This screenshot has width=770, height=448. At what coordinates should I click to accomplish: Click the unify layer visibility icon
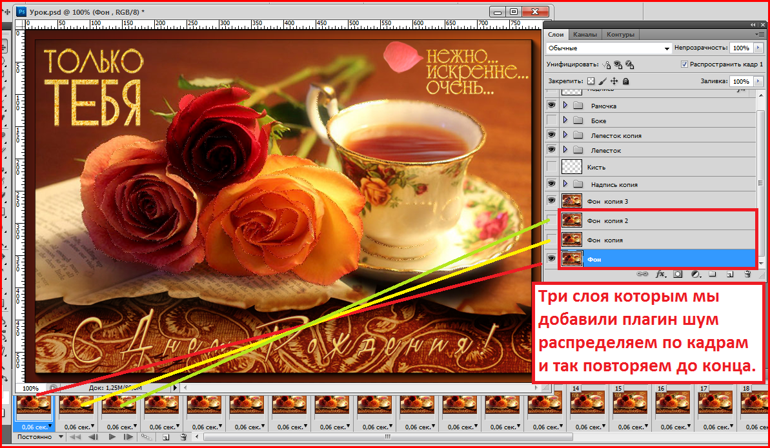coord(618,64)
